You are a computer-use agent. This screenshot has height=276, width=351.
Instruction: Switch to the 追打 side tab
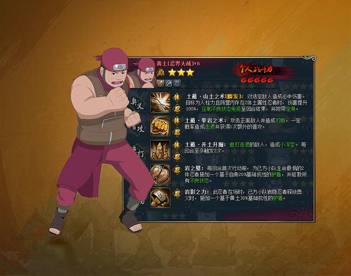(138, 152)
